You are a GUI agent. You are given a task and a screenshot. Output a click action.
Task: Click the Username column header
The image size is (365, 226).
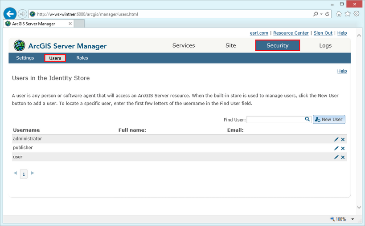coord(26,130)
